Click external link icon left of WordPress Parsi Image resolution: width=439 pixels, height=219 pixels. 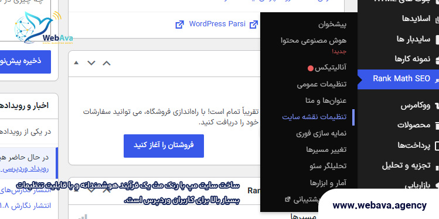tap(179, 25)
